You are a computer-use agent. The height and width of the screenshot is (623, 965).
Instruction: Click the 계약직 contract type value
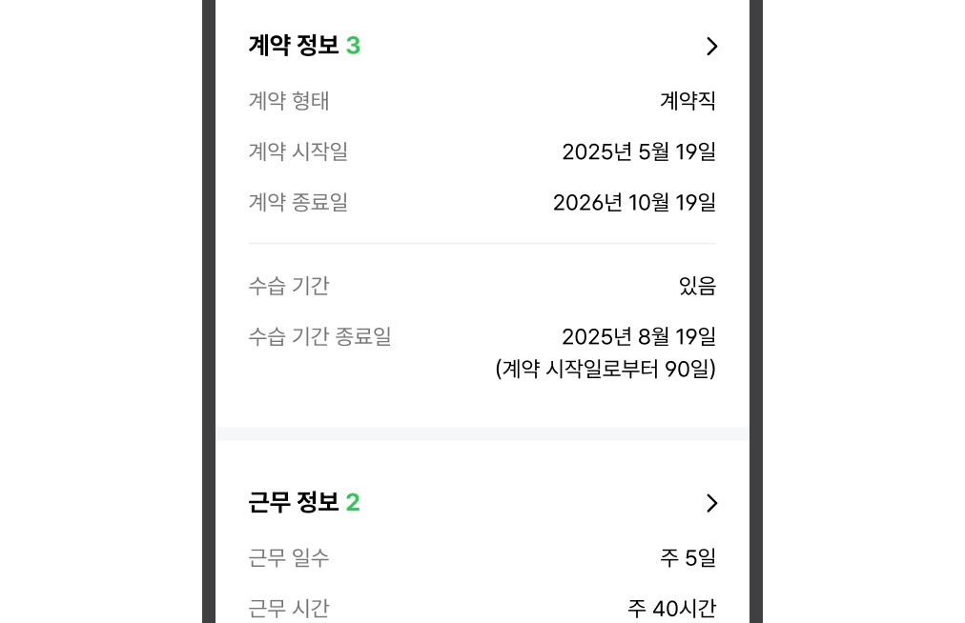688,101
